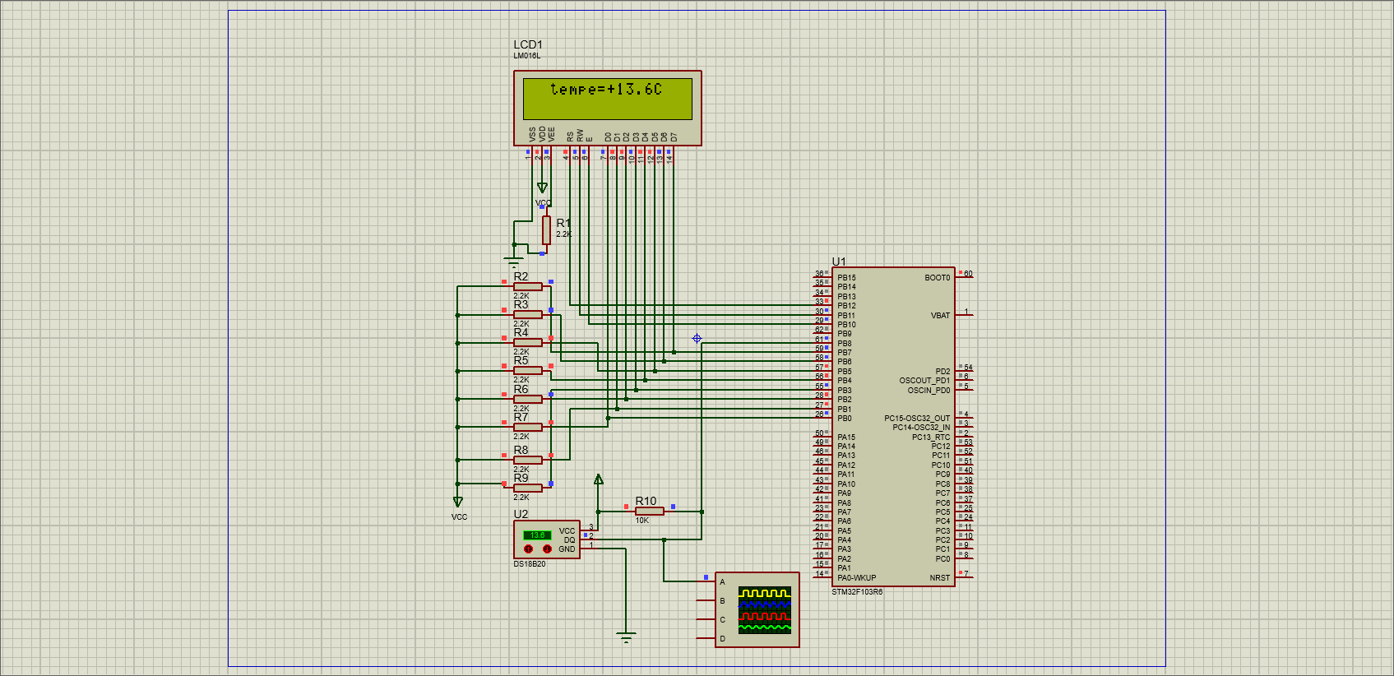
Task: Select resistor R7 symbol
Action: coord(527,427)
